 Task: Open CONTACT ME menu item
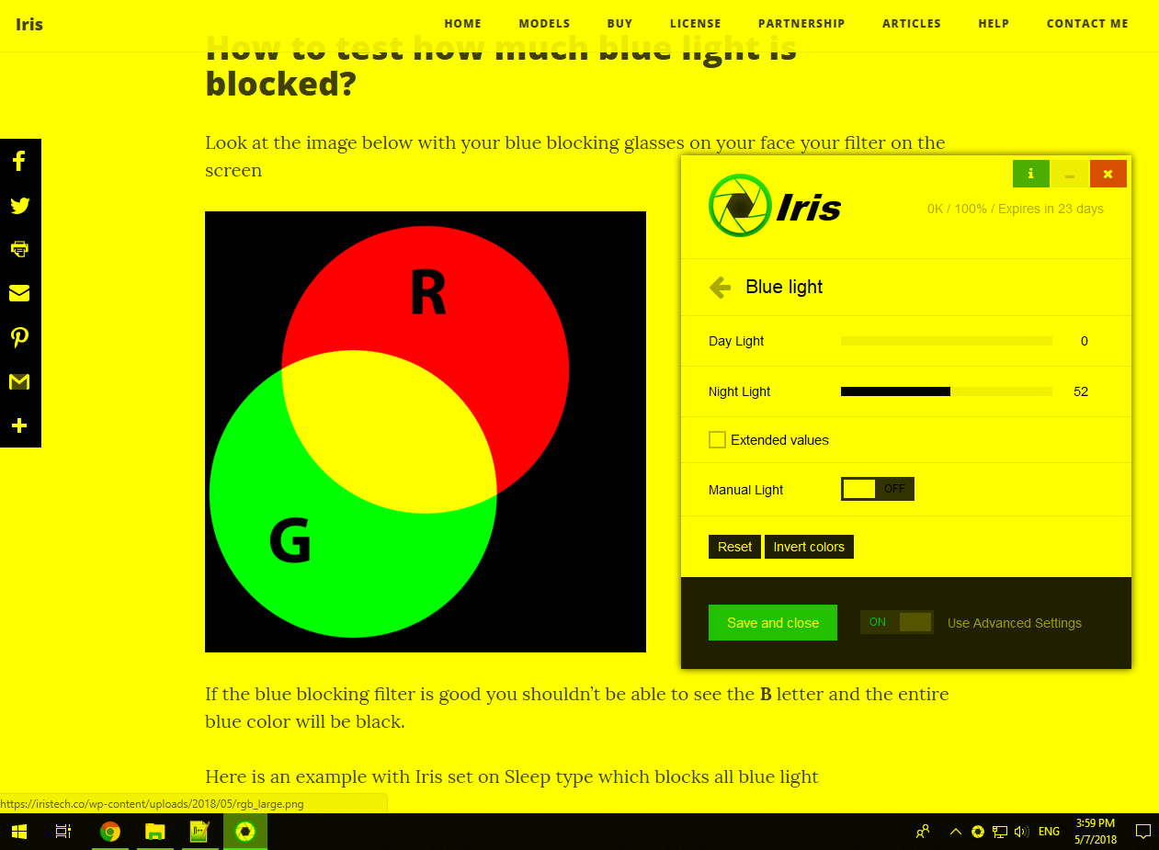[1087, 24]
